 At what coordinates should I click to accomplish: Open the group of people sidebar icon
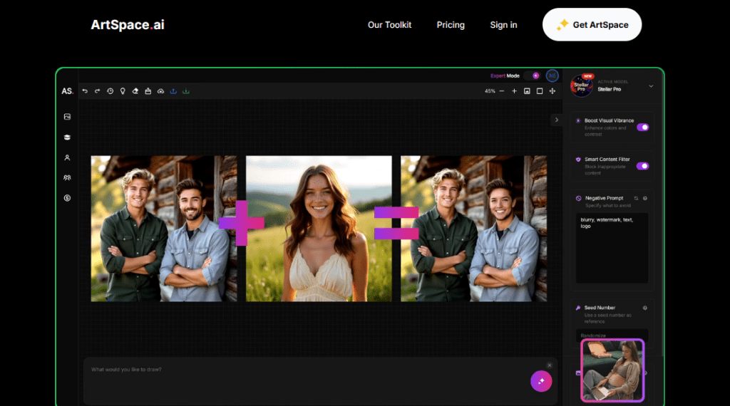pyautogui.click(x=68, y=177)
